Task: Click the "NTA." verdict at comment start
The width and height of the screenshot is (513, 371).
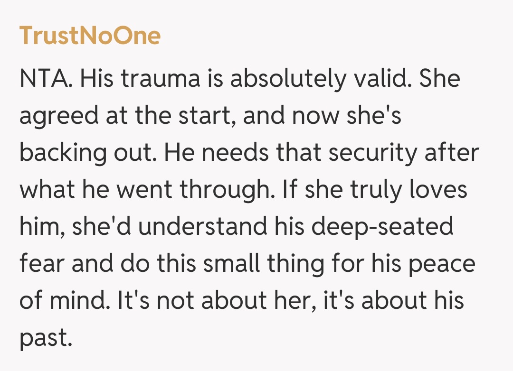Action: (x=46, y=78)
